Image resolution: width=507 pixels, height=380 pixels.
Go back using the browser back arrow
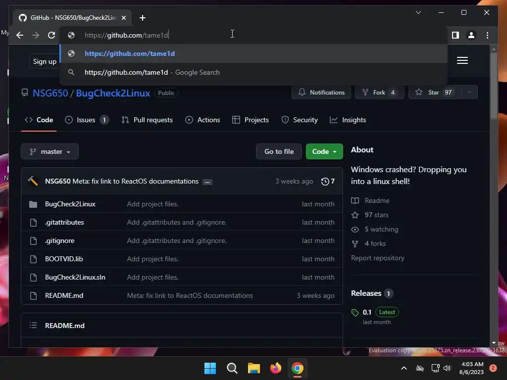click(x=20, y=35)
